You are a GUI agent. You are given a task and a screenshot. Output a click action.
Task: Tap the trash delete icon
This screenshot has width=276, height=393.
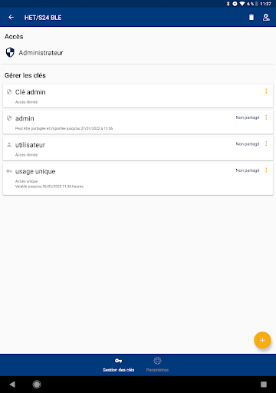click(251, 17)
